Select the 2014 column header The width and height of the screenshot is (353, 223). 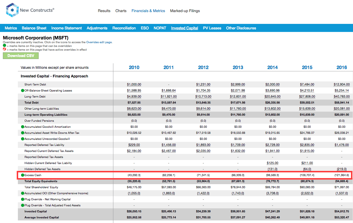(273, 67)
